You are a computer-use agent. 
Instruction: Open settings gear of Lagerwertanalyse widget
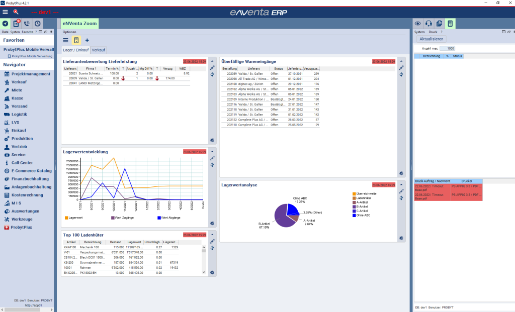click(x=401, y=238)
